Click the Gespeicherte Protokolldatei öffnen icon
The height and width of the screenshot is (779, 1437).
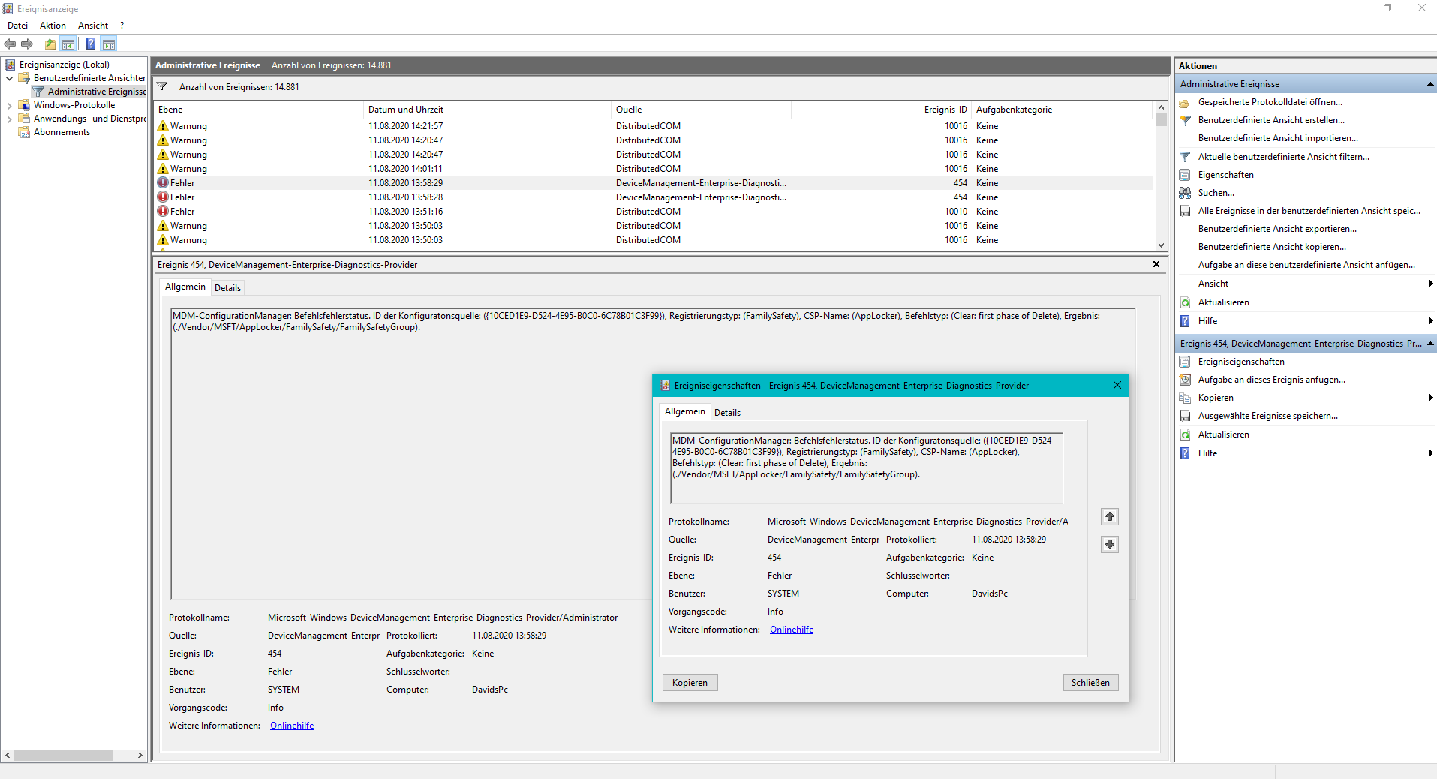point(1185,102)
